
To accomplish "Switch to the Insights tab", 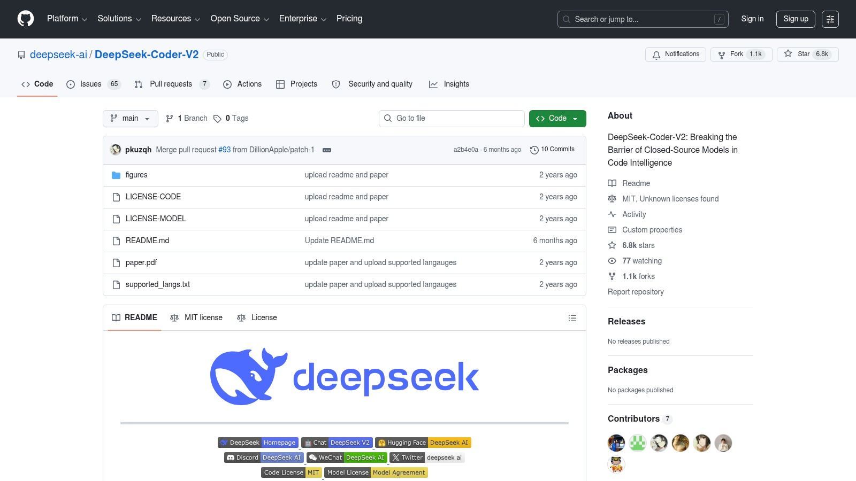I will (x=449, y=84).
